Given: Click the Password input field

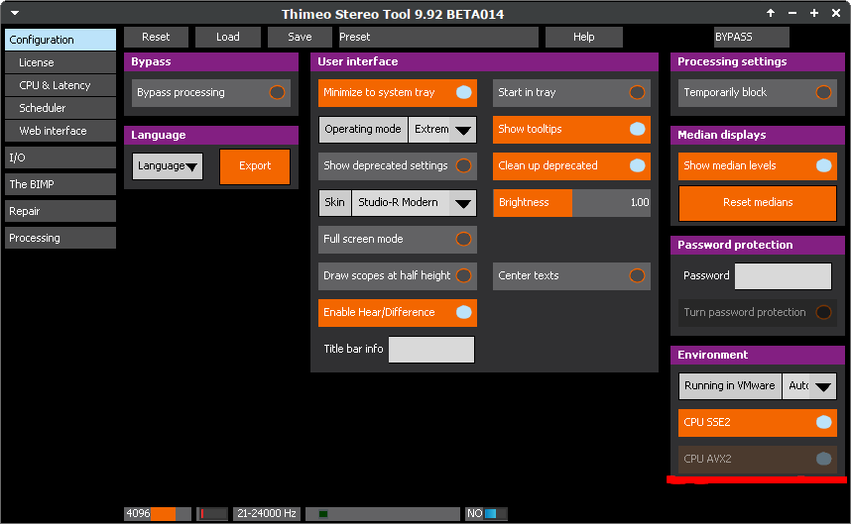Looking at the screenshot, I should (783, 276).
